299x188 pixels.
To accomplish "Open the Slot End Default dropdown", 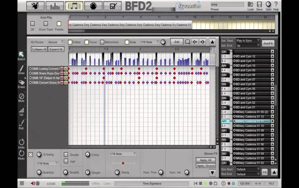I will [248, 174].
